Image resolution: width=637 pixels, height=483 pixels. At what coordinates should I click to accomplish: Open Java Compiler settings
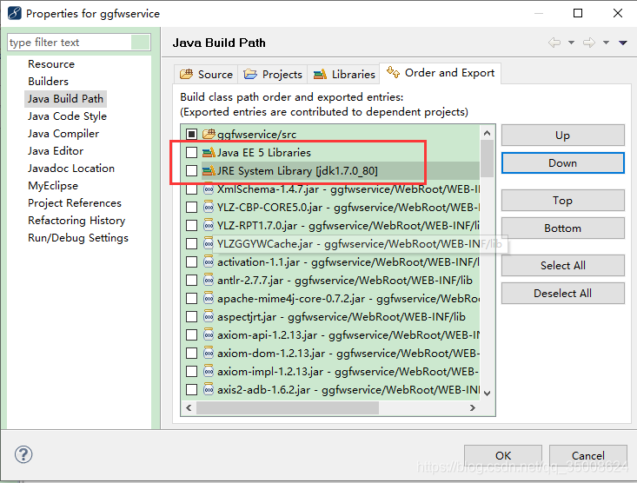[x=63, y=134]
